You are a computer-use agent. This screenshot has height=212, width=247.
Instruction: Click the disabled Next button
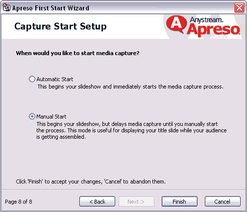pos(136,202)
